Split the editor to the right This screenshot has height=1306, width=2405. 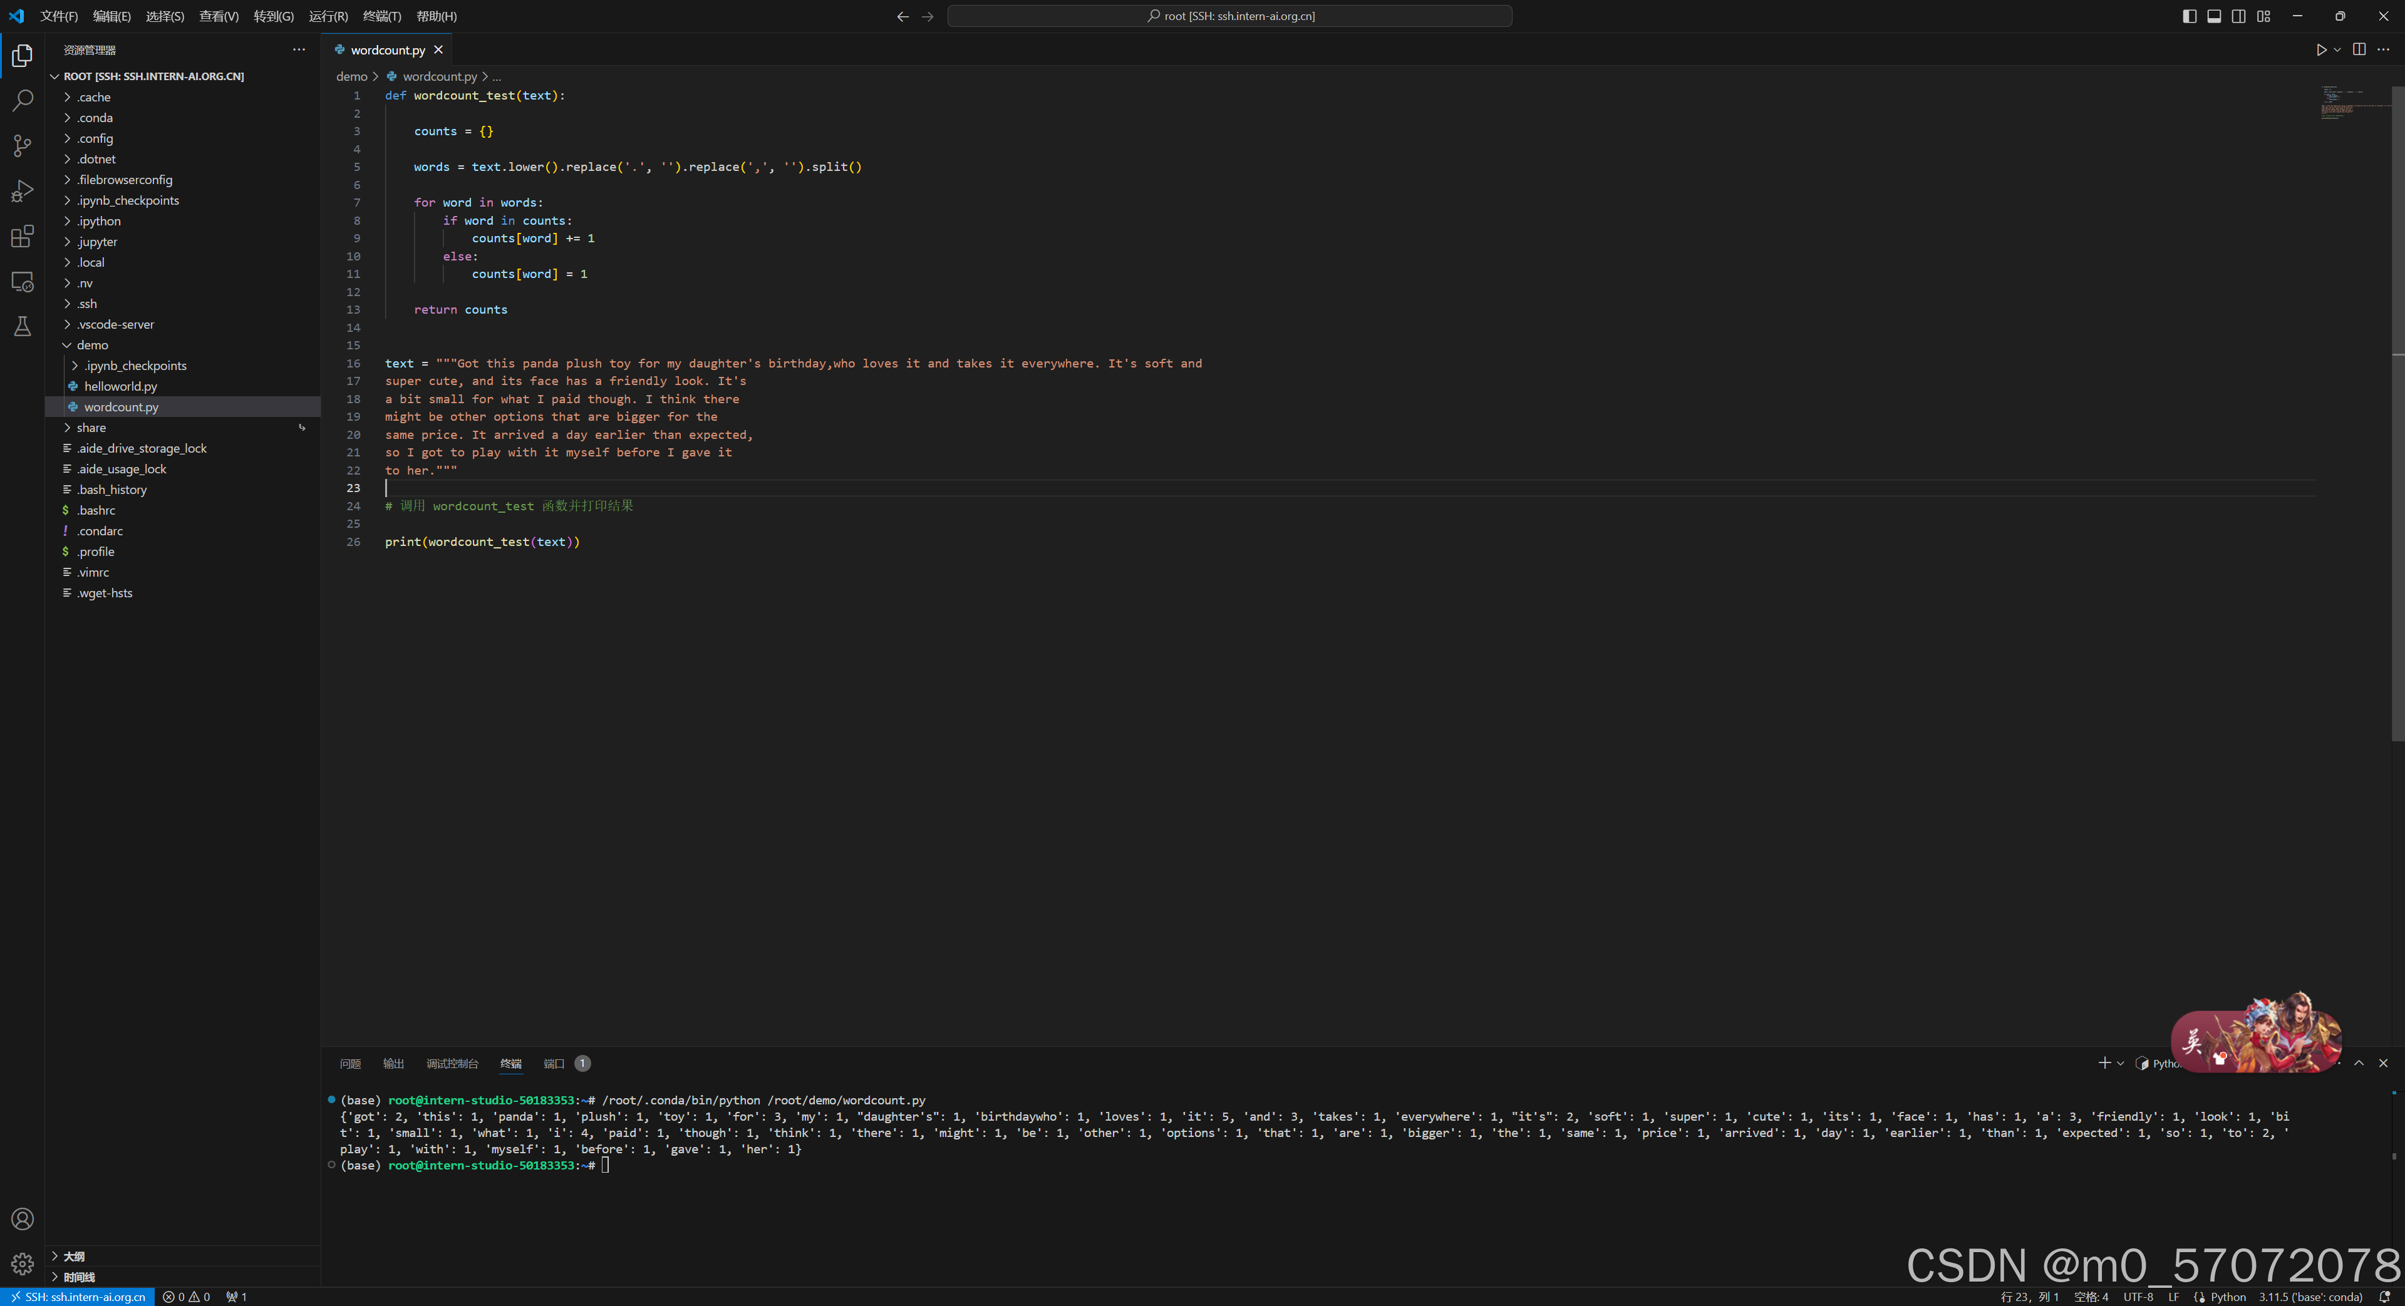[2359, 49]
